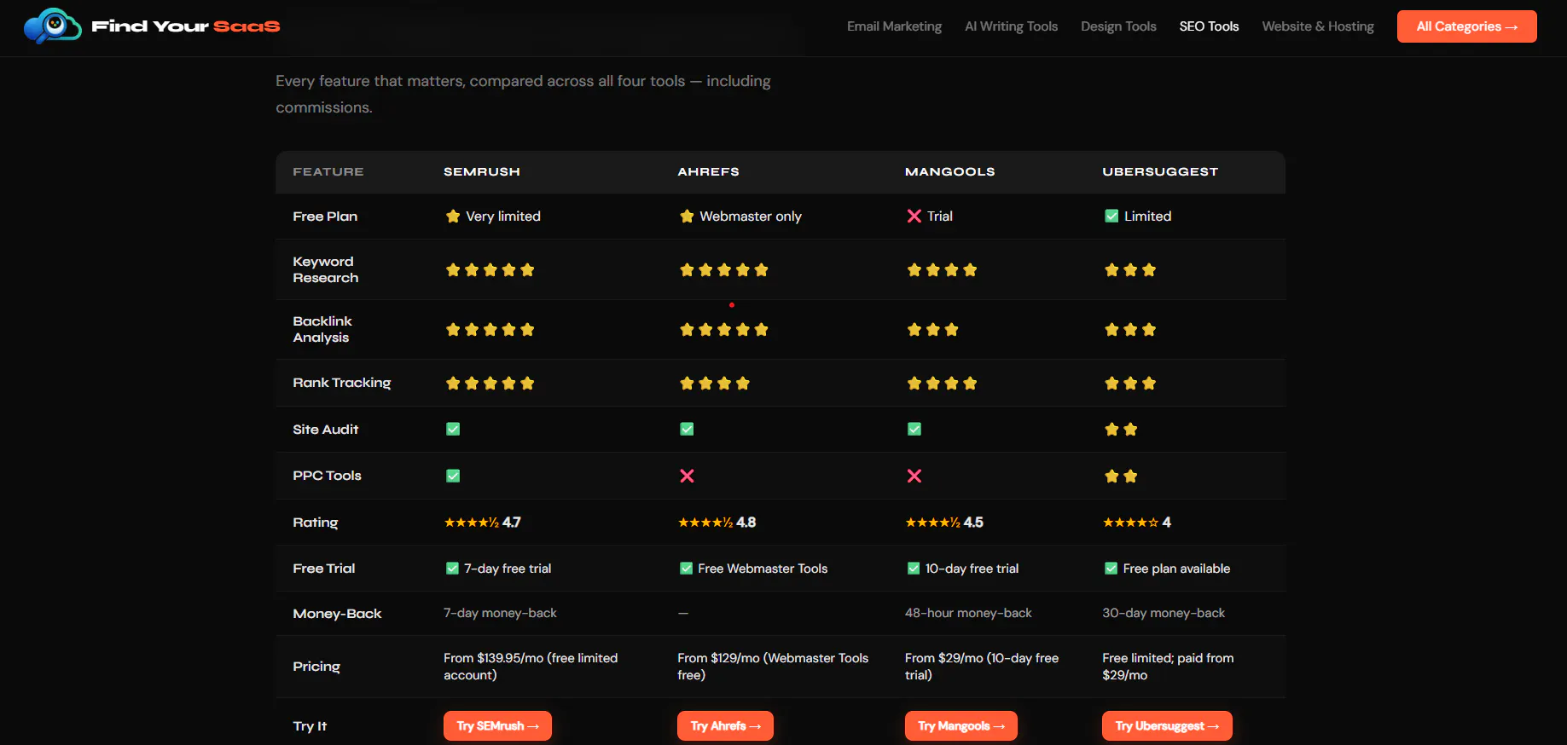This screenshot has width=1567, height=745.
Task: Click Mangools' Keyword Research star rating
Action: 942,270
